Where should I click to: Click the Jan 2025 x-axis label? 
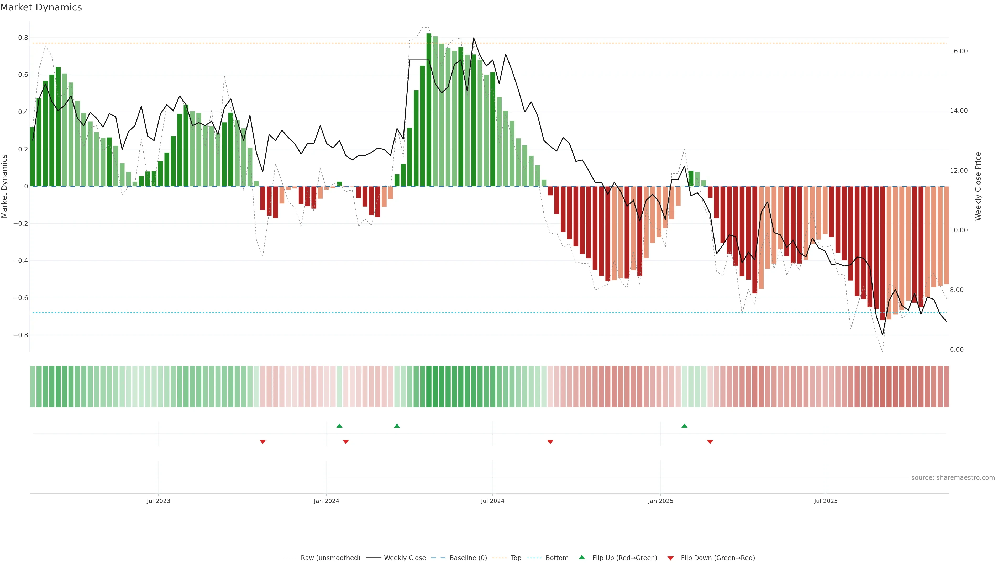click(x=660, y=501)
